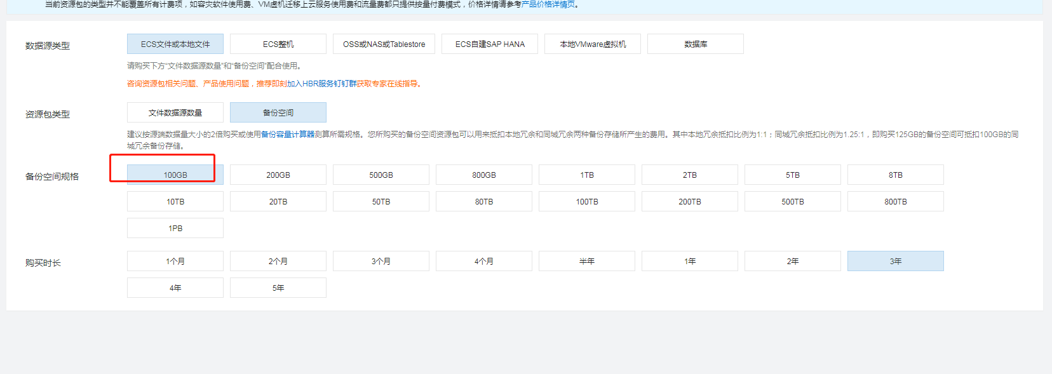Click the 100TB specification button

pos(587,201)
